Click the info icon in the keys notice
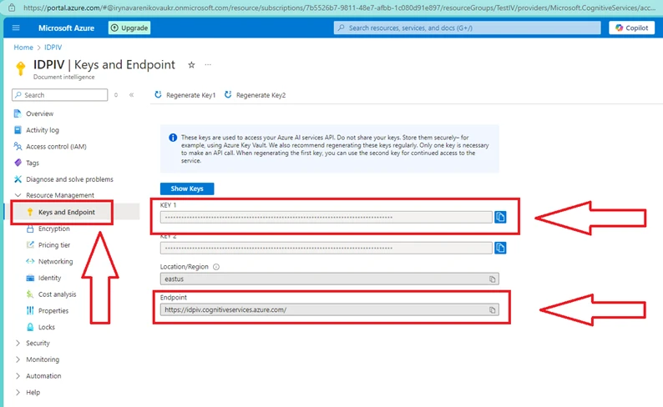The width and height of the screenshot is (663, 407). pos(173,138)
